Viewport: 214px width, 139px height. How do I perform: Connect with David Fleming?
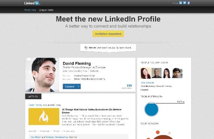[70, 87]
